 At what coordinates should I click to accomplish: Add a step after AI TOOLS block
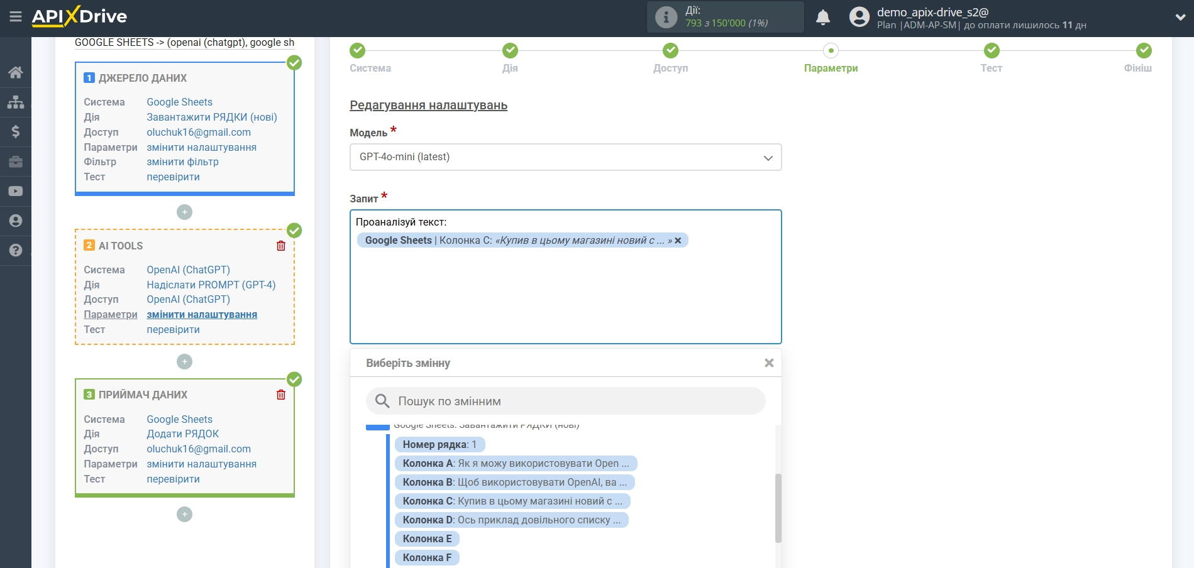[184, 362]
